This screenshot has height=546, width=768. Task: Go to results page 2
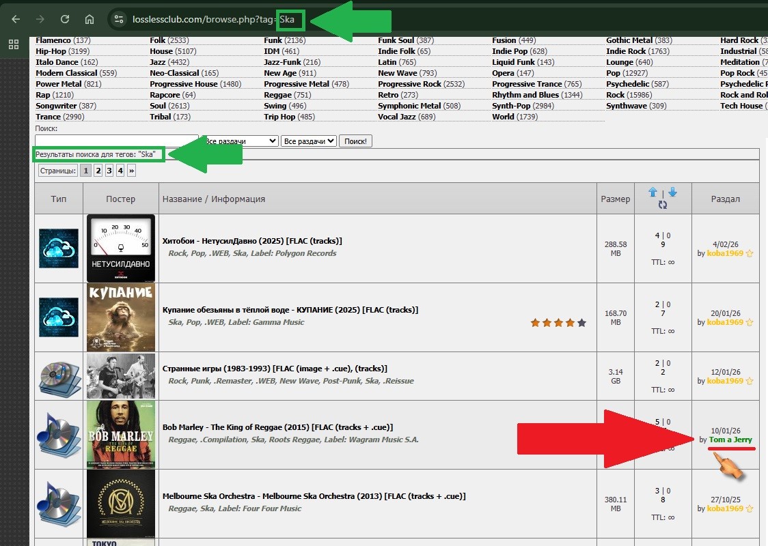(98, 171)
